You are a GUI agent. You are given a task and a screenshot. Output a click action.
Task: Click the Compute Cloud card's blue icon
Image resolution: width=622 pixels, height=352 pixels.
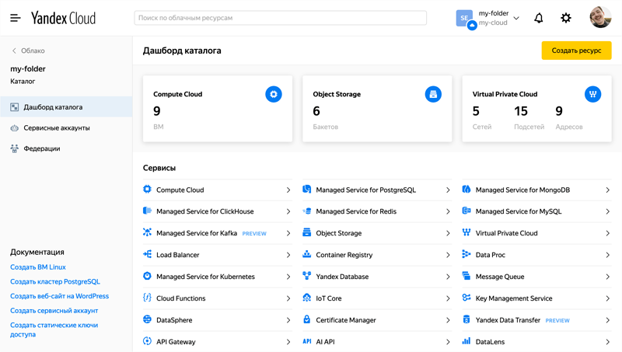(274, 94)
